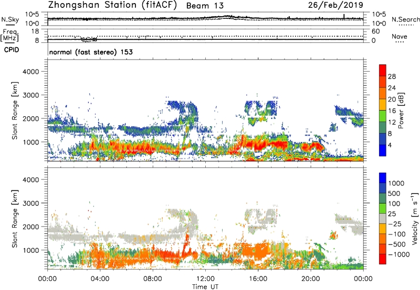Click the '-25' tick on velocity colorbar
The image size is (420, 290).
[x=395, y=224]
